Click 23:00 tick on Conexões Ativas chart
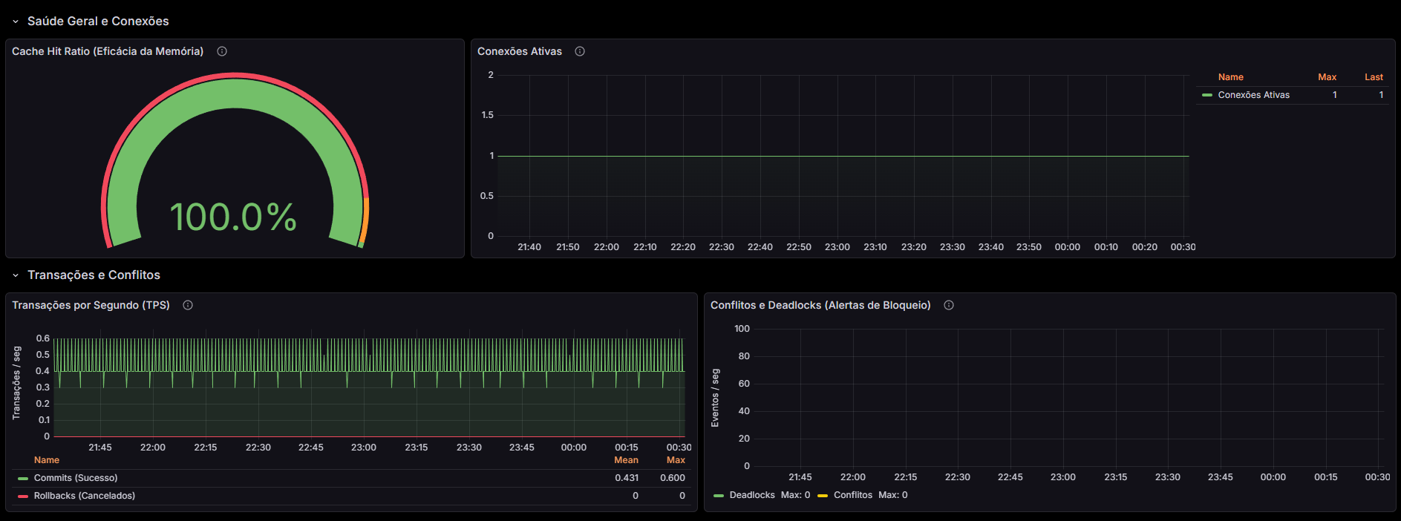 [837, 247]
